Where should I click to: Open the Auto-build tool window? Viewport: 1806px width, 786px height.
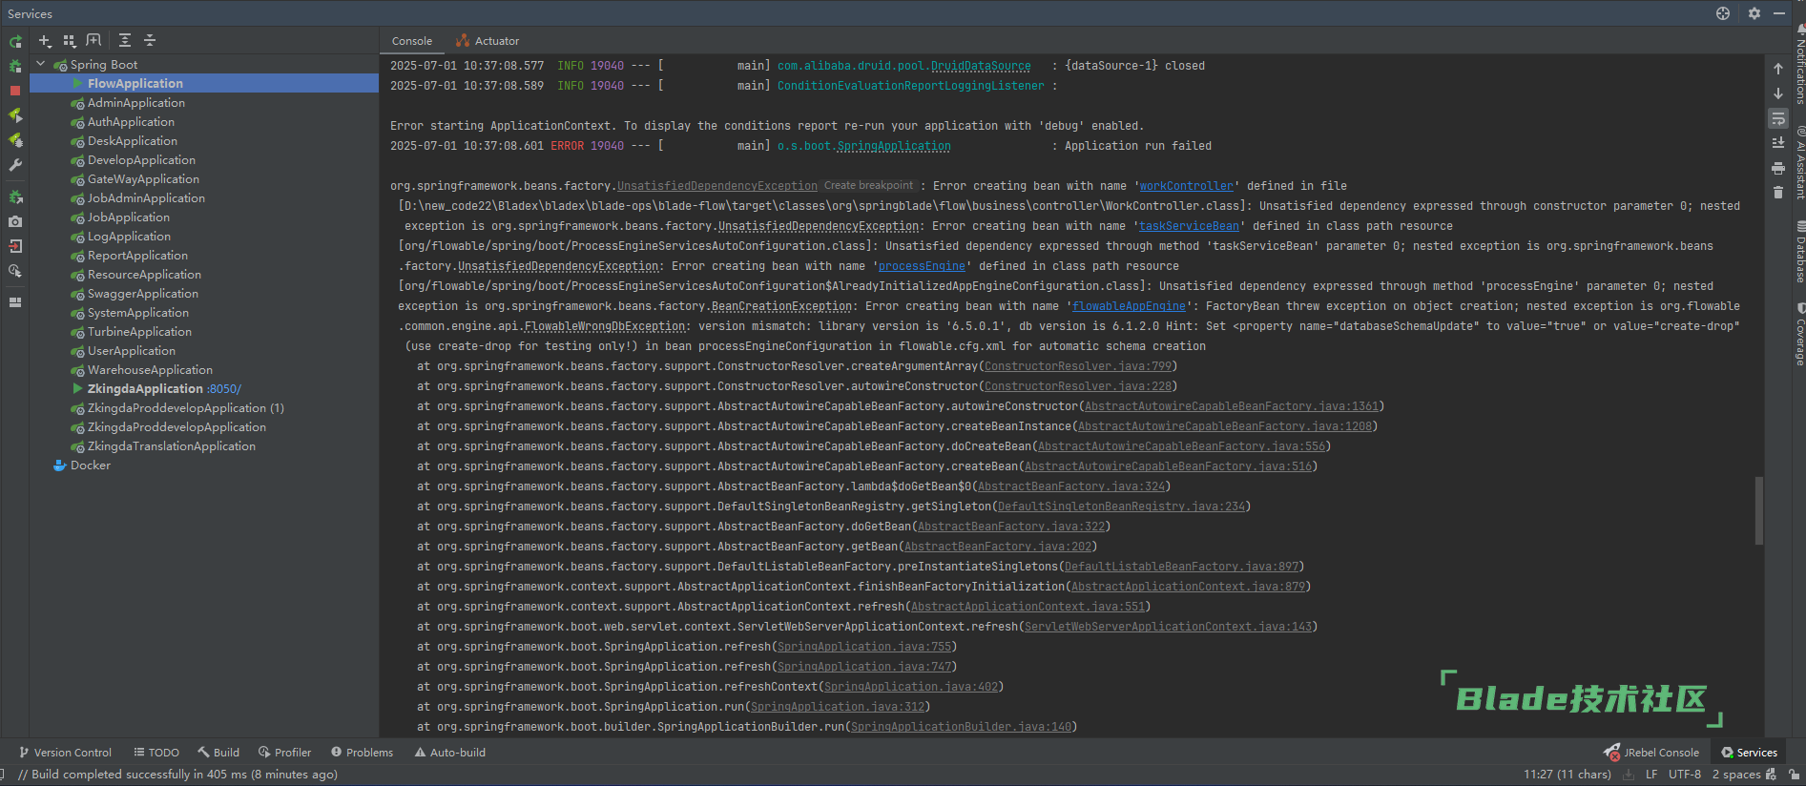449,753
